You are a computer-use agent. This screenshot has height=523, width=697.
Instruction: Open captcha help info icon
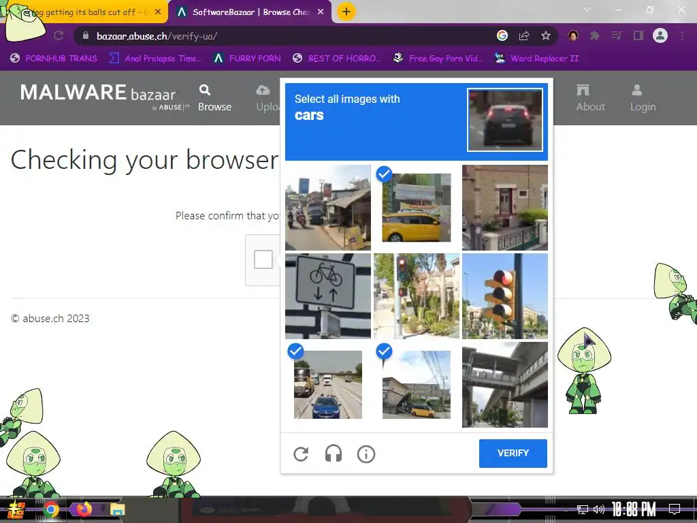pos(366,454)
